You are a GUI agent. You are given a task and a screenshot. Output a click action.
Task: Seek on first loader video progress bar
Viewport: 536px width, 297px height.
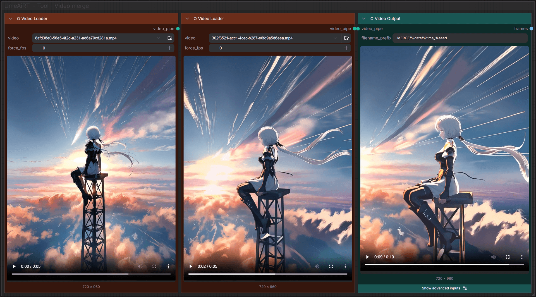pyautogui.click(x=91, y=274)
